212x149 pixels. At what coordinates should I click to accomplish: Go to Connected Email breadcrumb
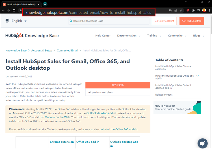[67, 50]
